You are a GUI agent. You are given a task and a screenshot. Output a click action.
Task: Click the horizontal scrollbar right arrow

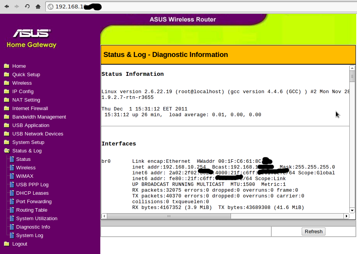pos(347,216)
